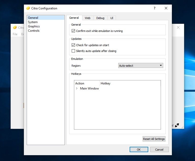Click the Hotkey column header

(x=130, y=83)
